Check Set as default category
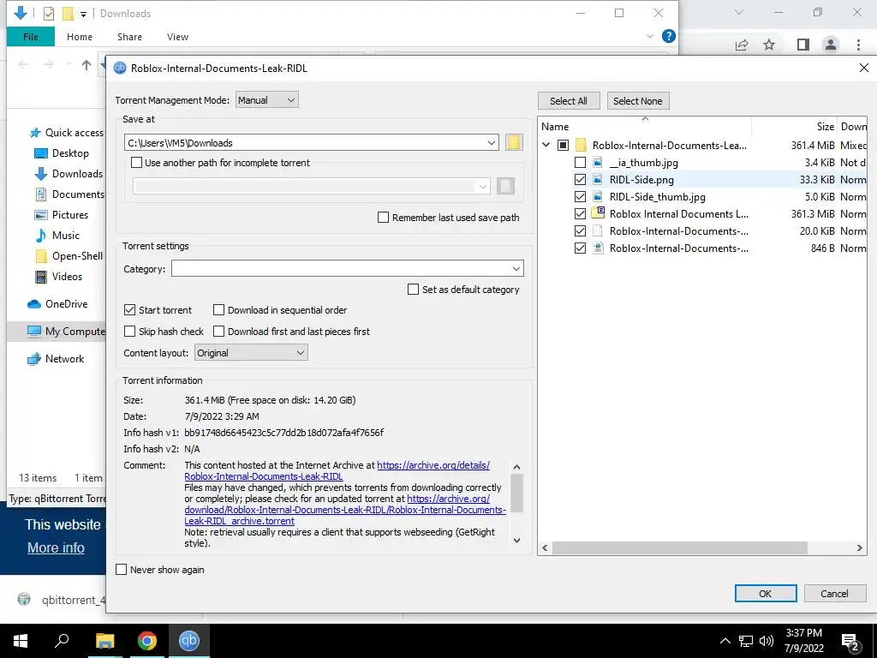The height and width of the screenshot is (658, 877). pos(414,290)
